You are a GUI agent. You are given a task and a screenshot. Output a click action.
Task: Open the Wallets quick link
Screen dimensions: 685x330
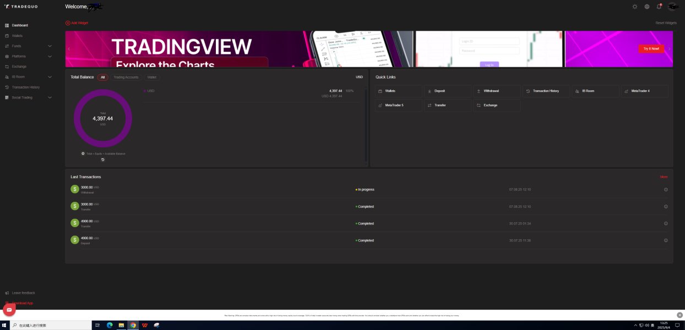coord(399,91)
